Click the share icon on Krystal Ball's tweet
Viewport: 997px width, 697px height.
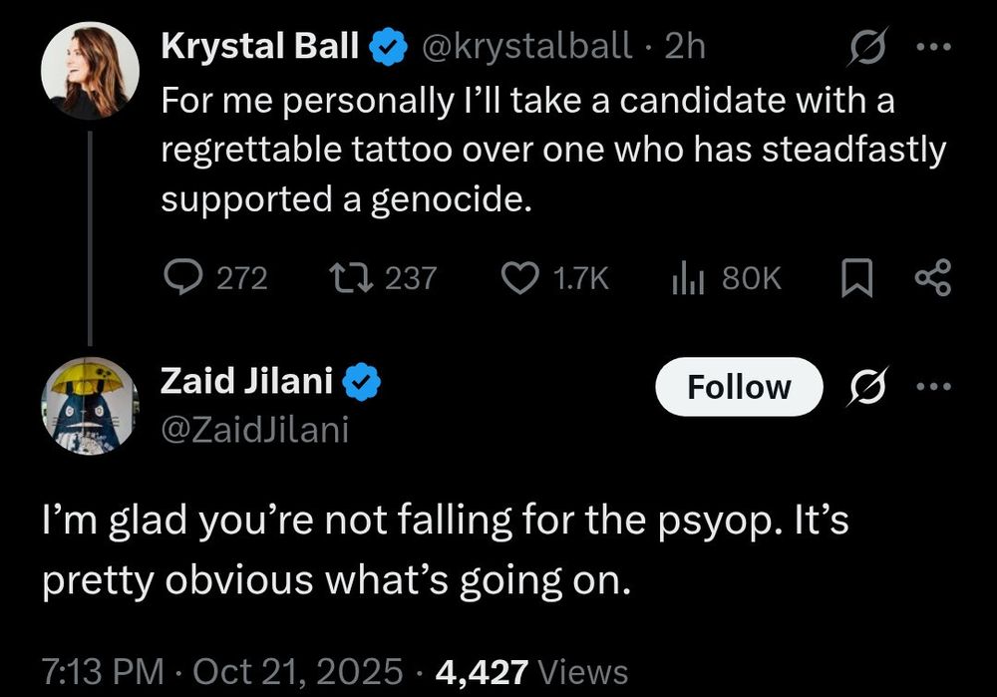pos(932,277)
